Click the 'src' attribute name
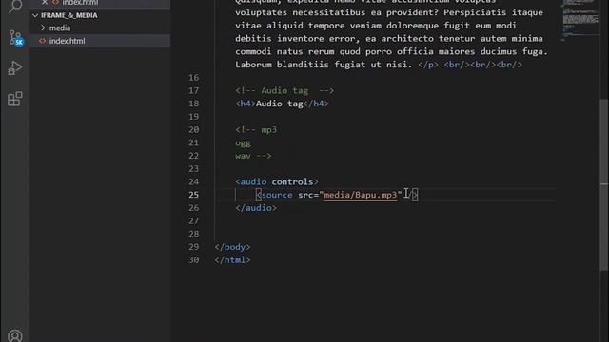Image resolution: width=609 pixels, height=342 pixels. pyautogui.click(x=305, y=195)
